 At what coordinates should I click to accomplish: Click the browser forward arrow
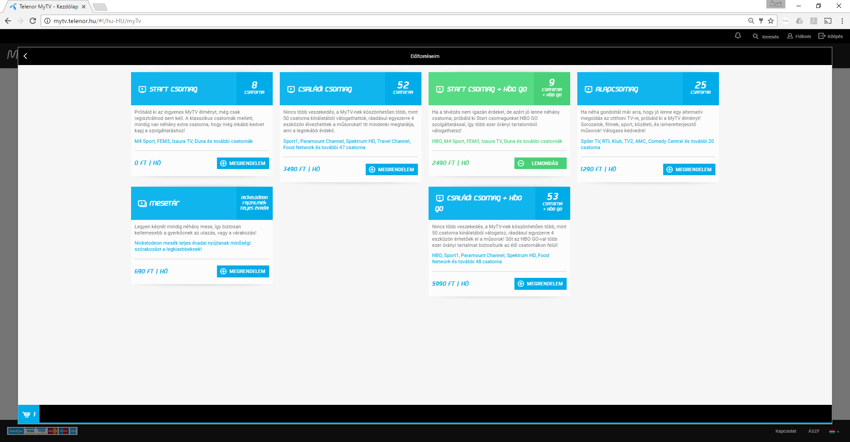[x=20, y=21]
